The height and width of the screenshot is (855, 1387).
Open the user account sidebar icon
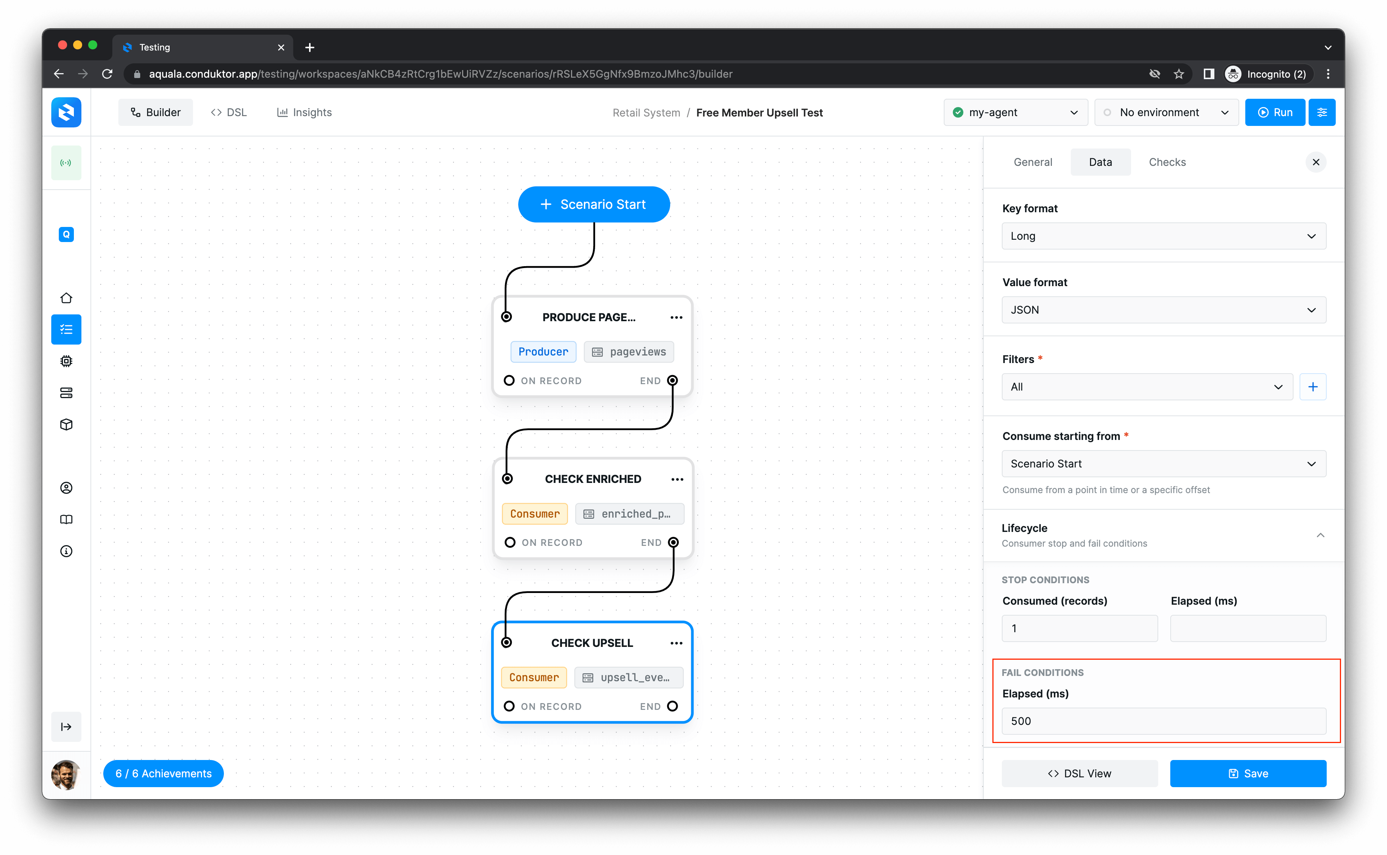coord(66,488)
